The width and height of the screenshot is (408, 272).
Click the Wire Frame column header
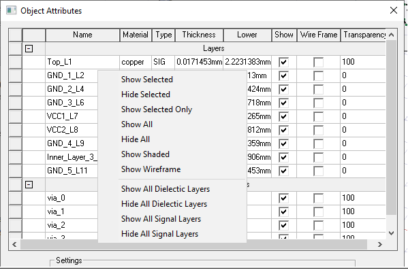[x=319, y=35]
